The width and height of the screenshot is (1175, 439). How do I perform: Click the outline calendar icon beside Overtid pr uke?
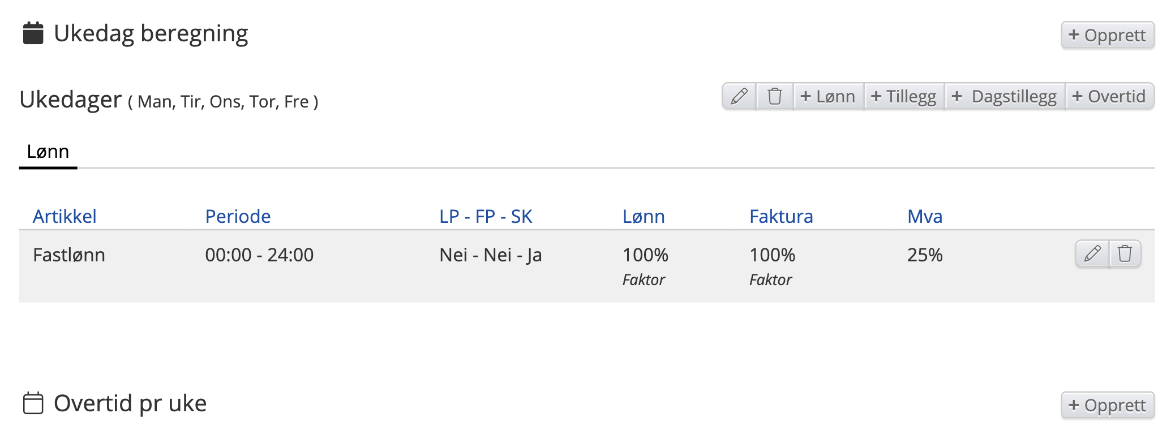(33, 403)
